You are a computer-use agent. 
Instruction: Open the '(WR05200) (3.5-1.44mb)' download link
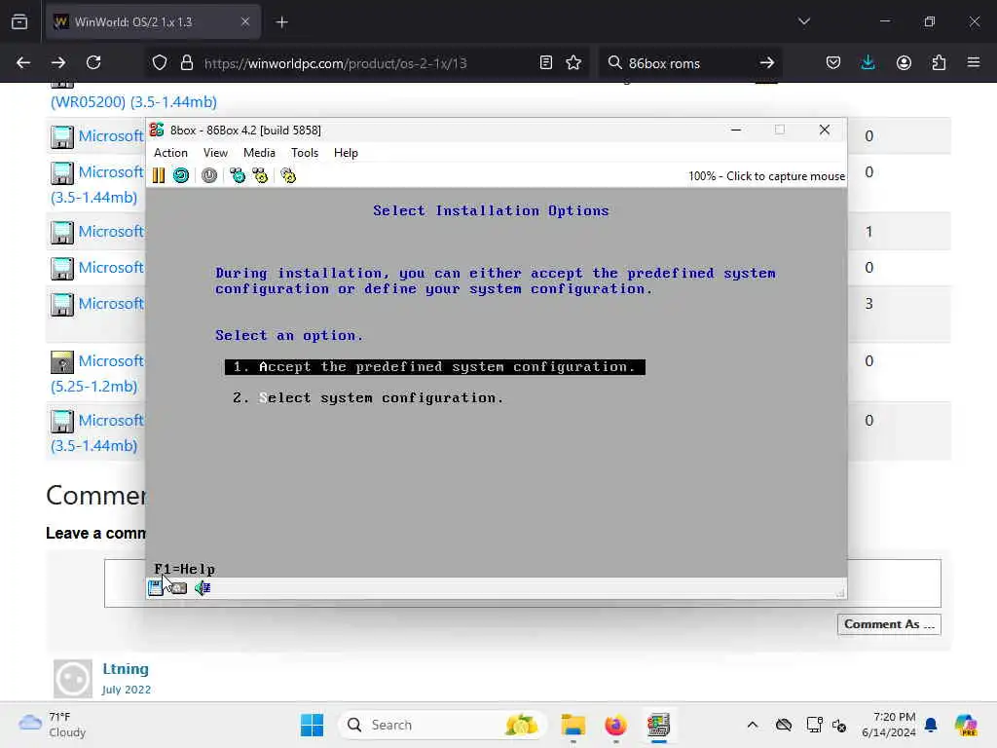point(133,101)
